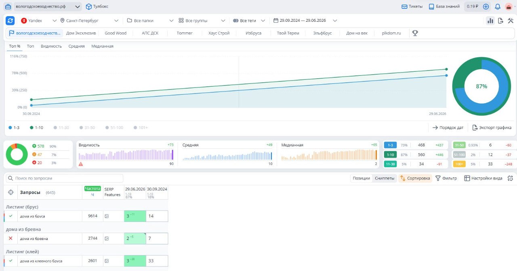Select the plkdom.ru competitor tab
The image size is (517, 271).
(391, 33)
